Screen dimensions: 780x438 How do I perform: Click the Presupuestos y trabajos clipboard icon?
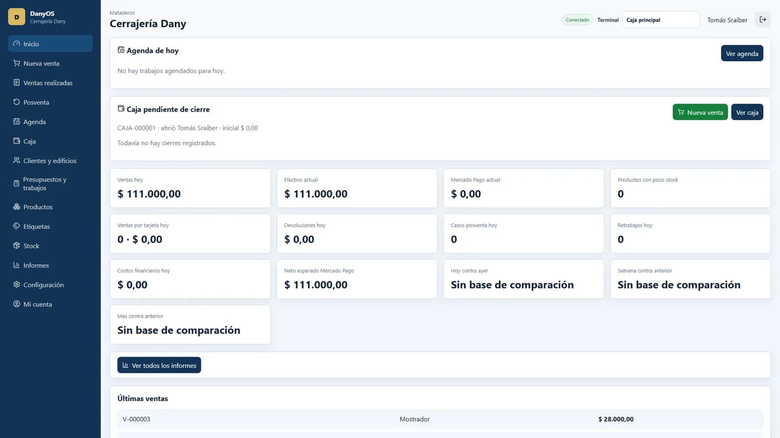point(17,183)
